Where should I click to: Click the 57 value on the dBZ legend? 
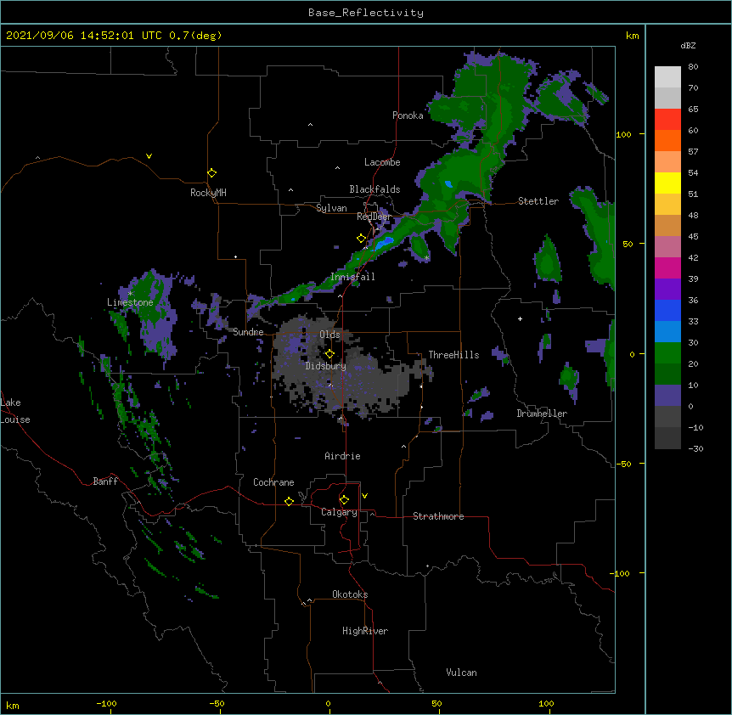coord(693,152)
